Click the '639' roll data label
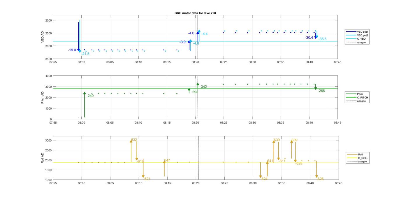 pos(277,140)
